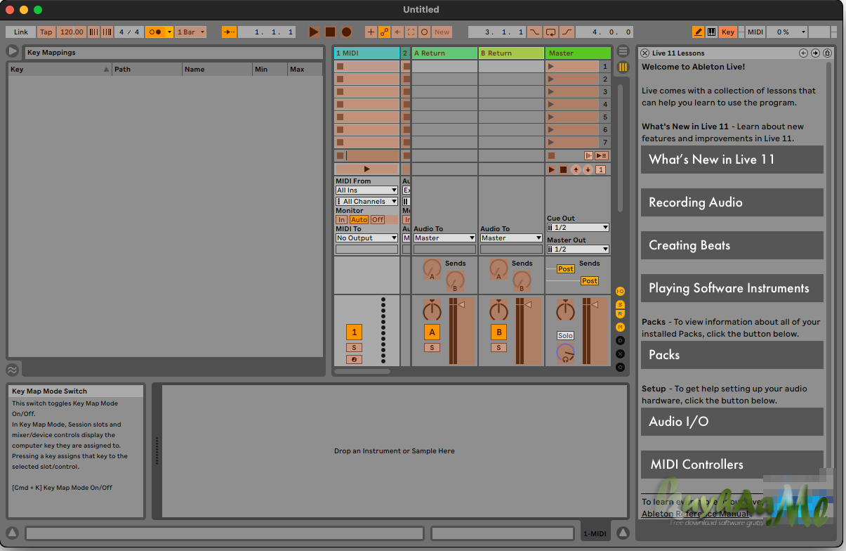Toggle the 1 MIDI Track Activator
Screen dimensions: 846x551
[354, 332]
